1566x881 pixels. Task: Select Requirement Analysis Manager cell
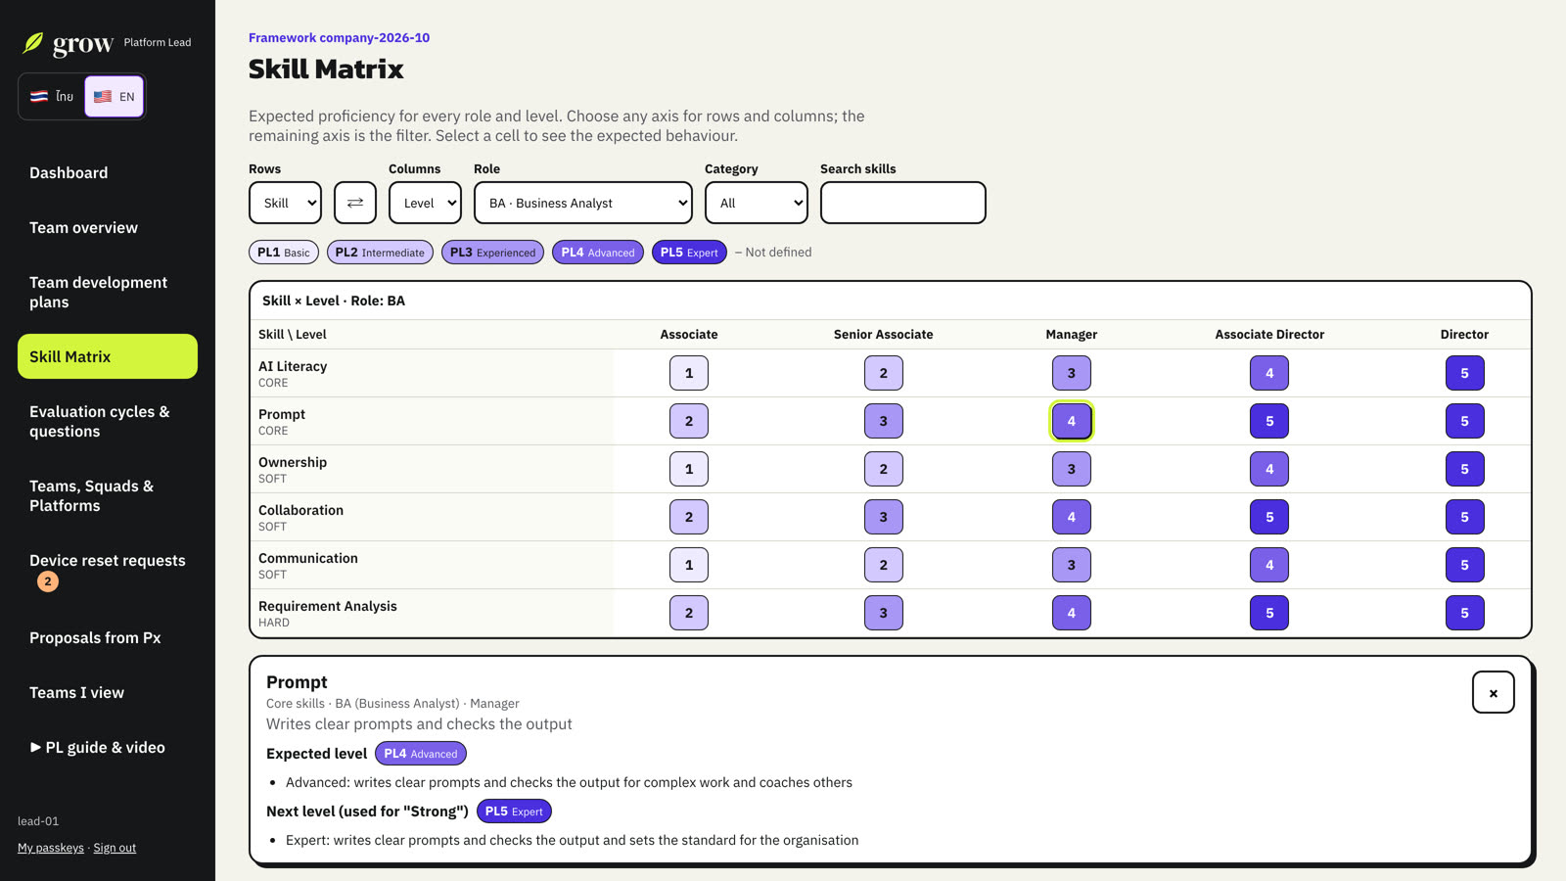tap(1072, 613)
